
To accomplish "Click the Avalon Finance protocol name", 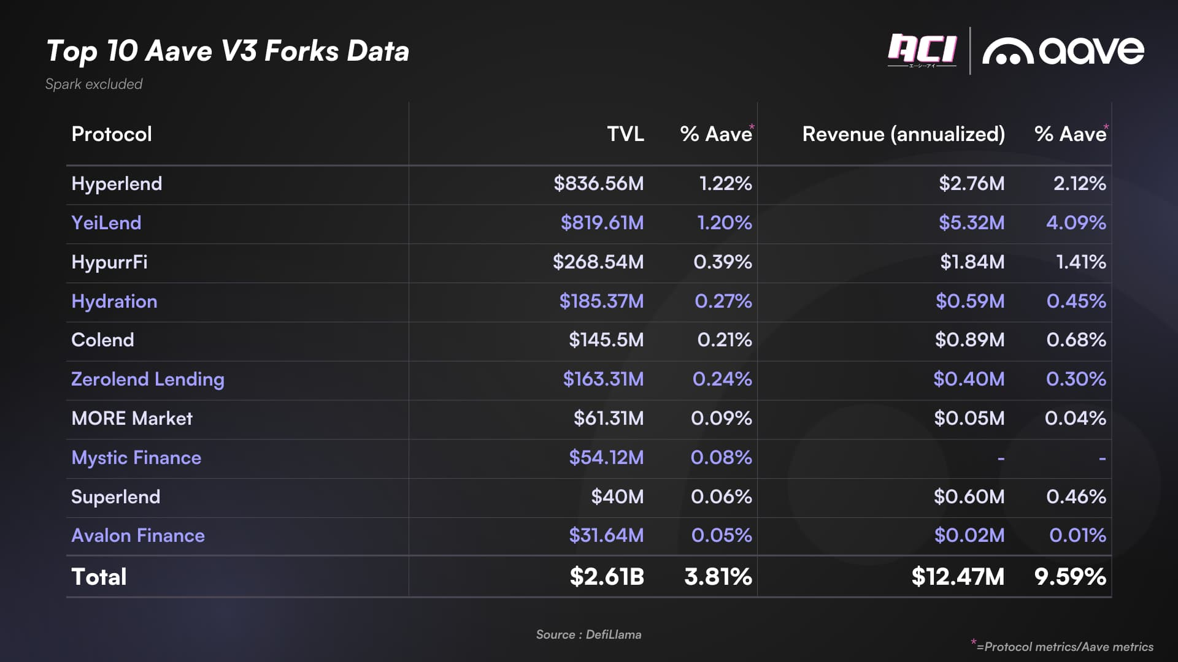I will click(x=138, y=536).
